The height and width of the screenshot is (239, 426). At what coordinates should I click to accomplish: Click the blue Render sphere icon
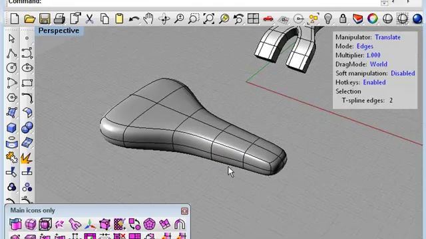tap(417, 19)
